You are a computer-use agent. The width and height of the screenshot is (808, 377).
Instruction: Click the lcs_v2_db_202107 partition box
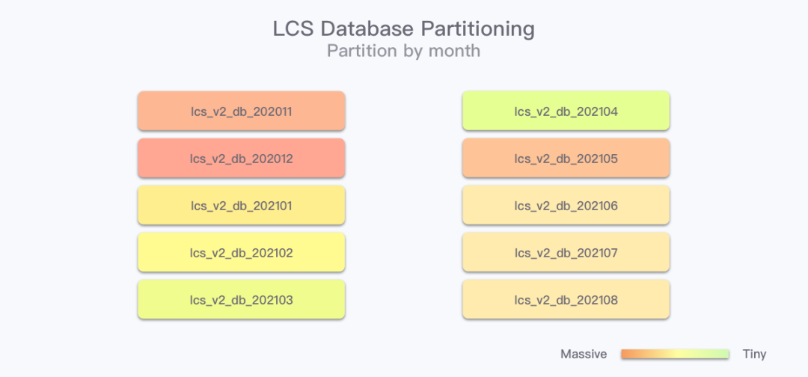[566, 253]
